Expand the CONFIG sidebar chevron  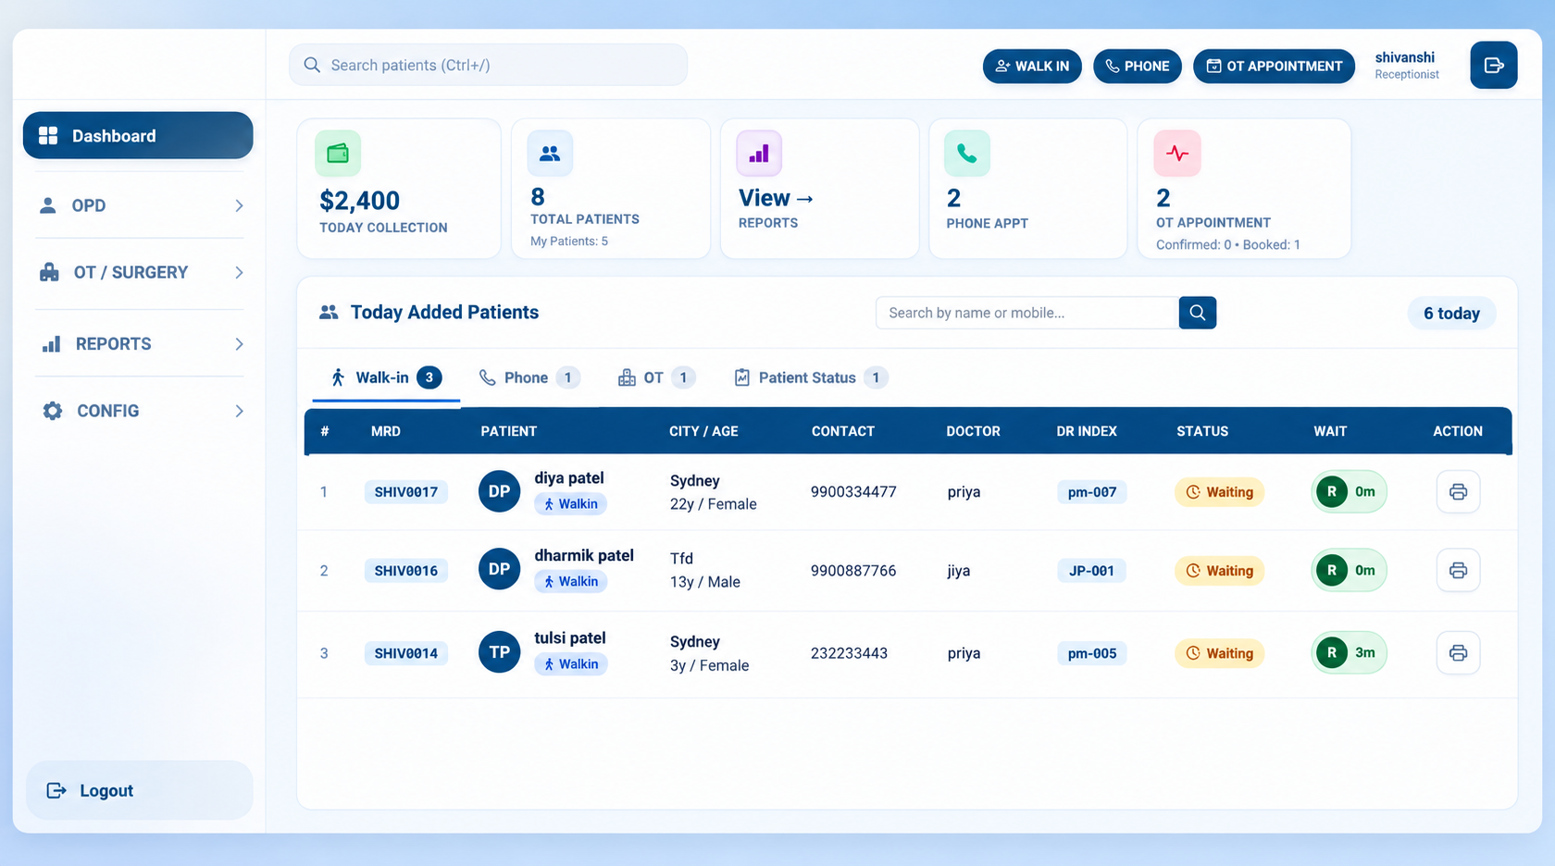point(239,411)
